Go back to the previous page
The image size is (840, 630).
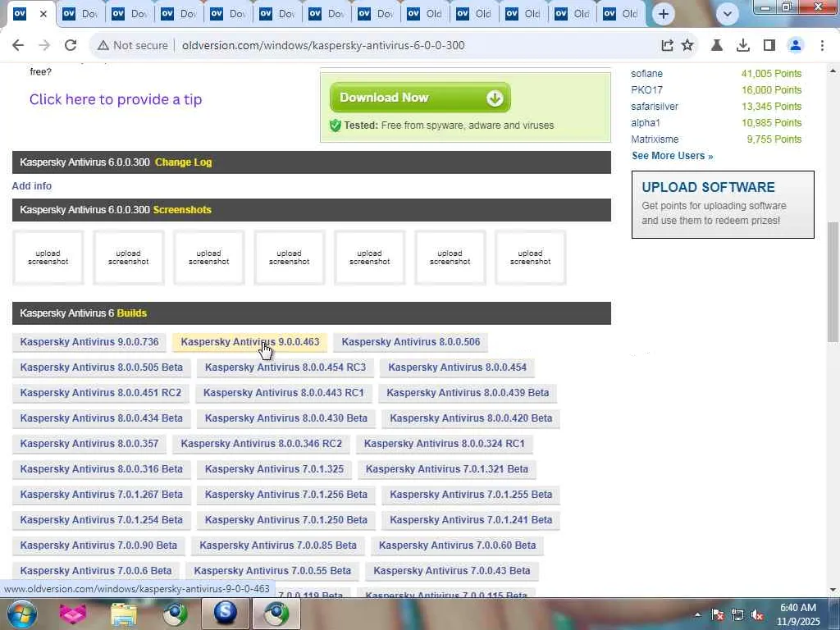pos(18,46)
